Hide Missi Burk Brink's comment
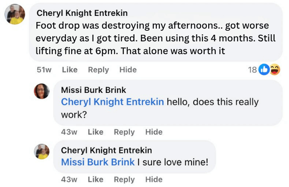The height and width of the screenshot is (187, 289). tap(154, 132)
